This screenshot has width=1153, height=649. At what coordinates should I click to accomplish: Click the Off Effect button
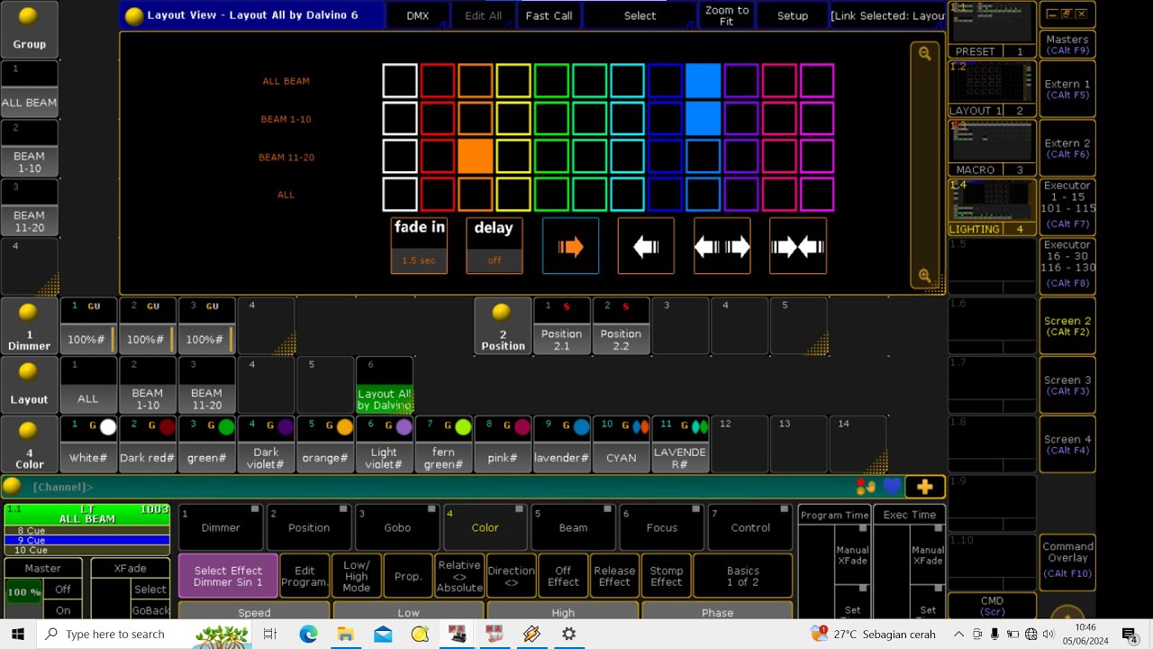[x=563, y=576]
